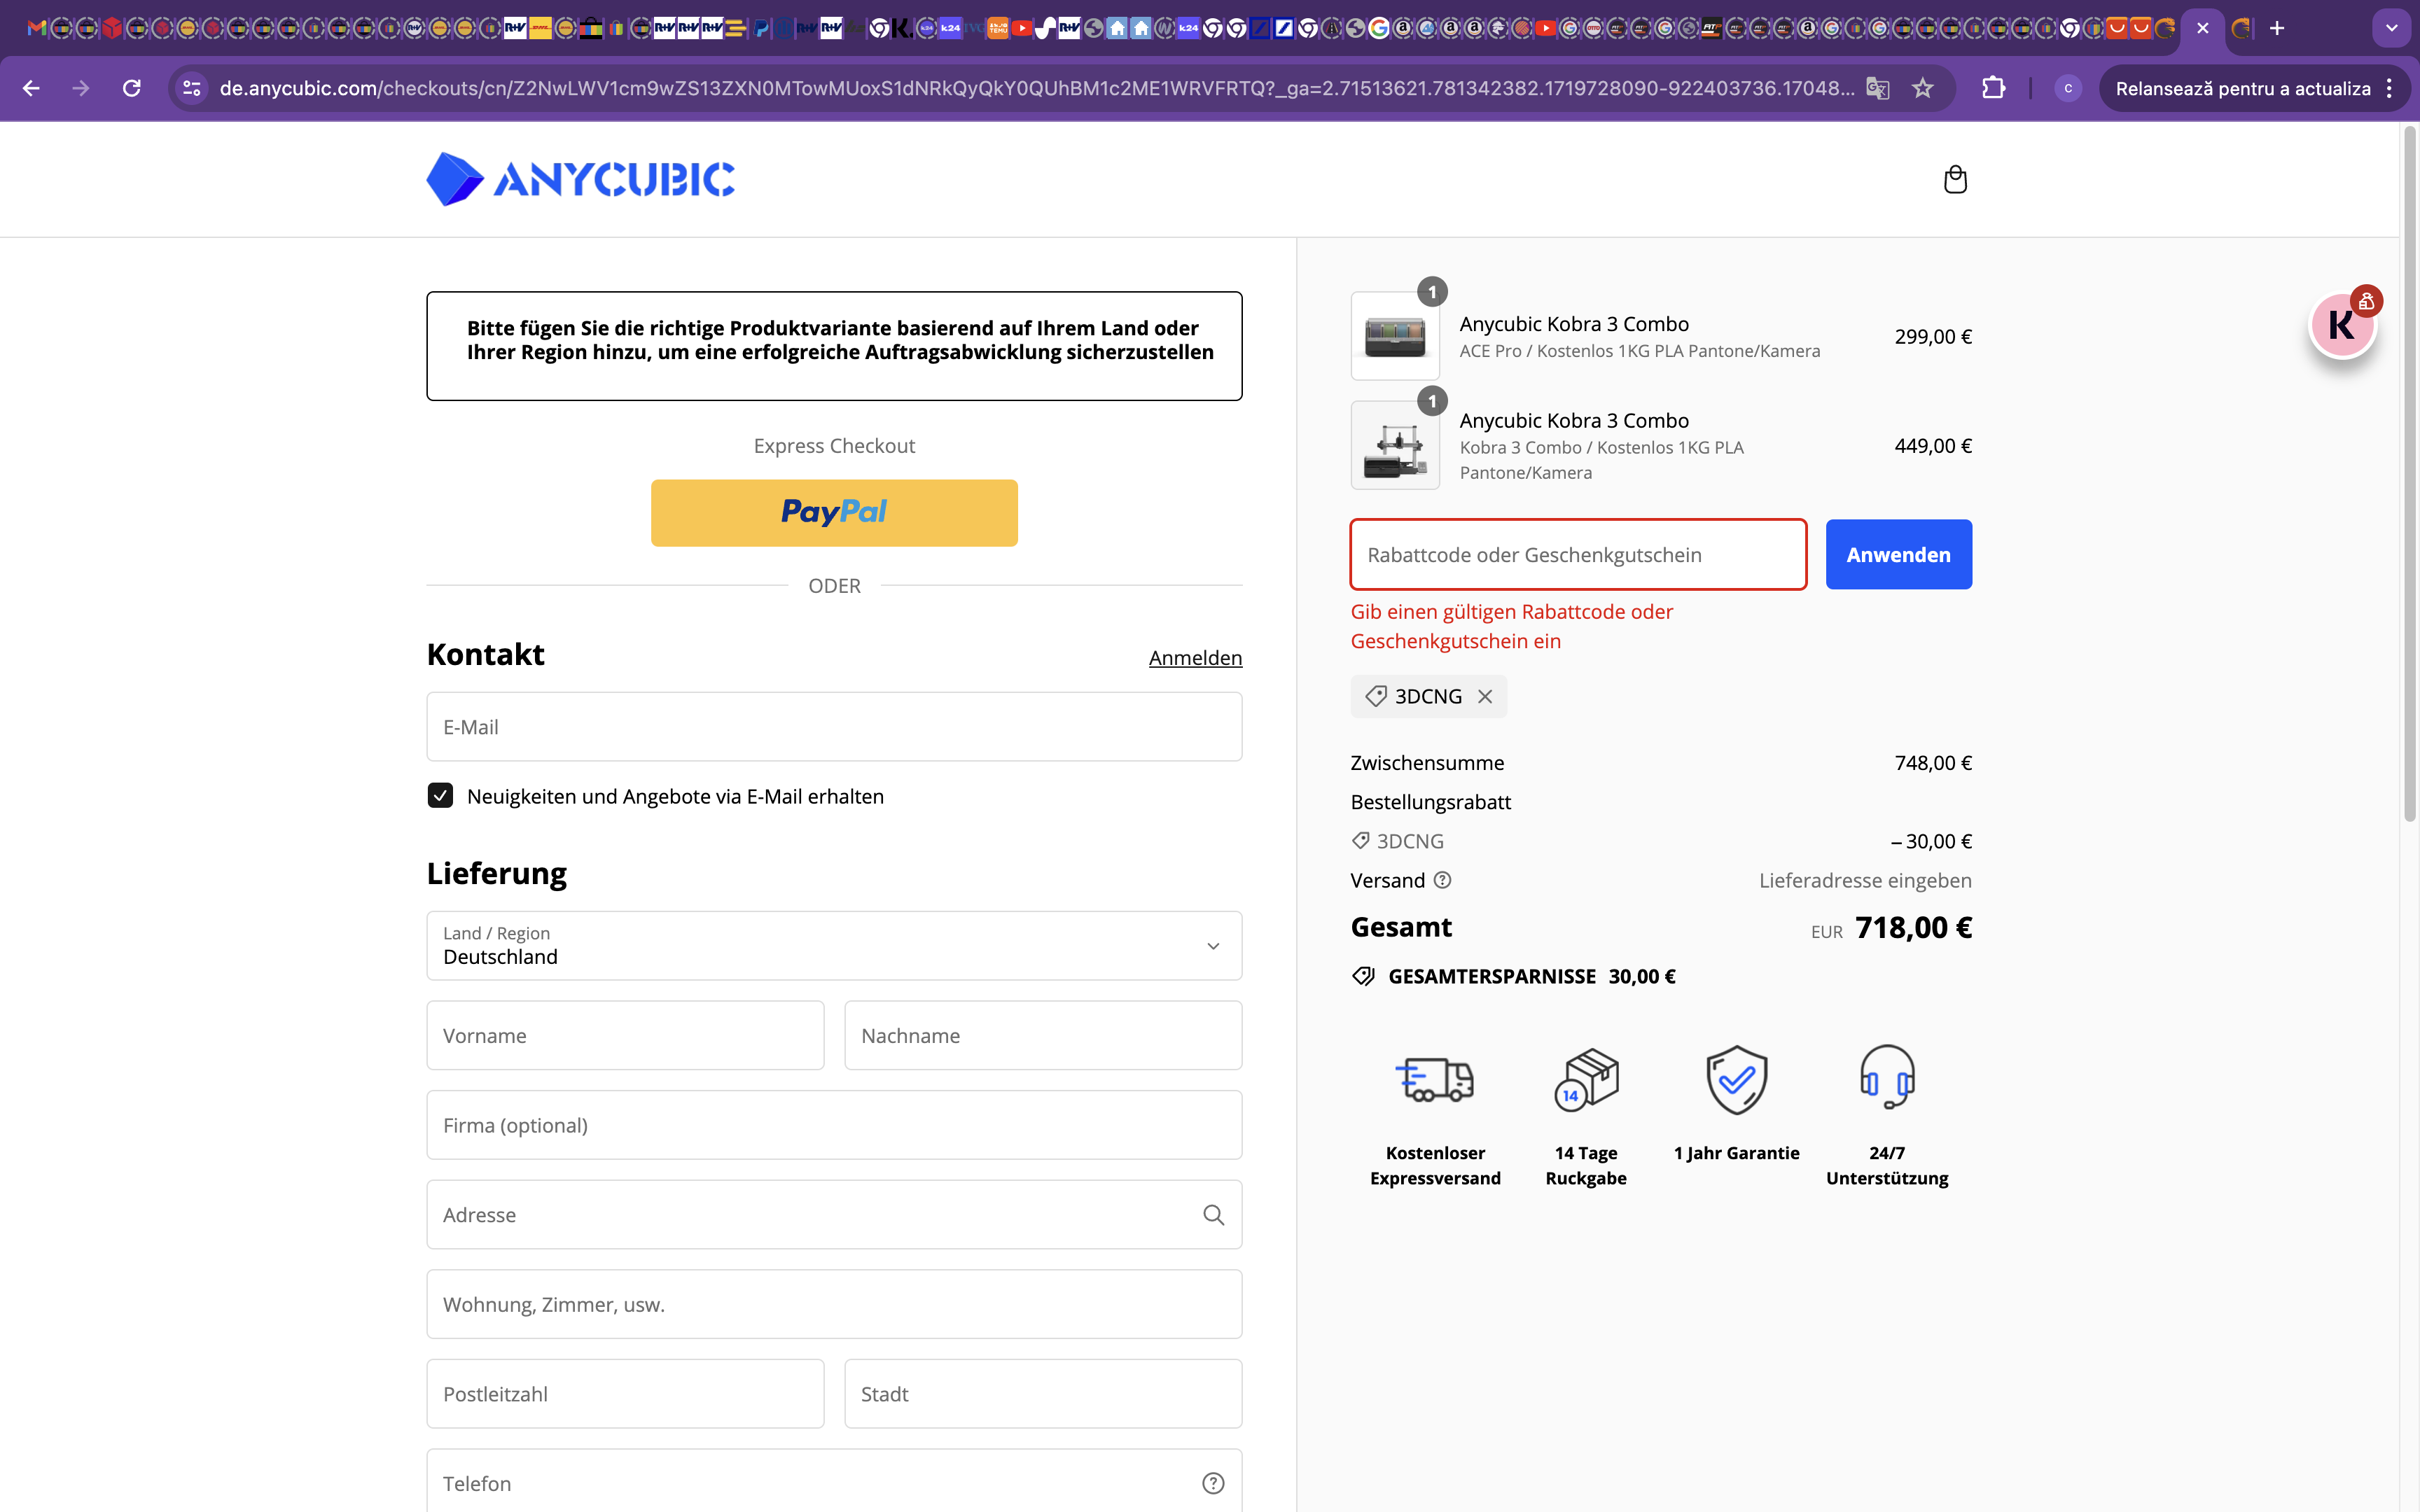
Task: Open the shopping bag cart icon
Action: (1955, 180)
